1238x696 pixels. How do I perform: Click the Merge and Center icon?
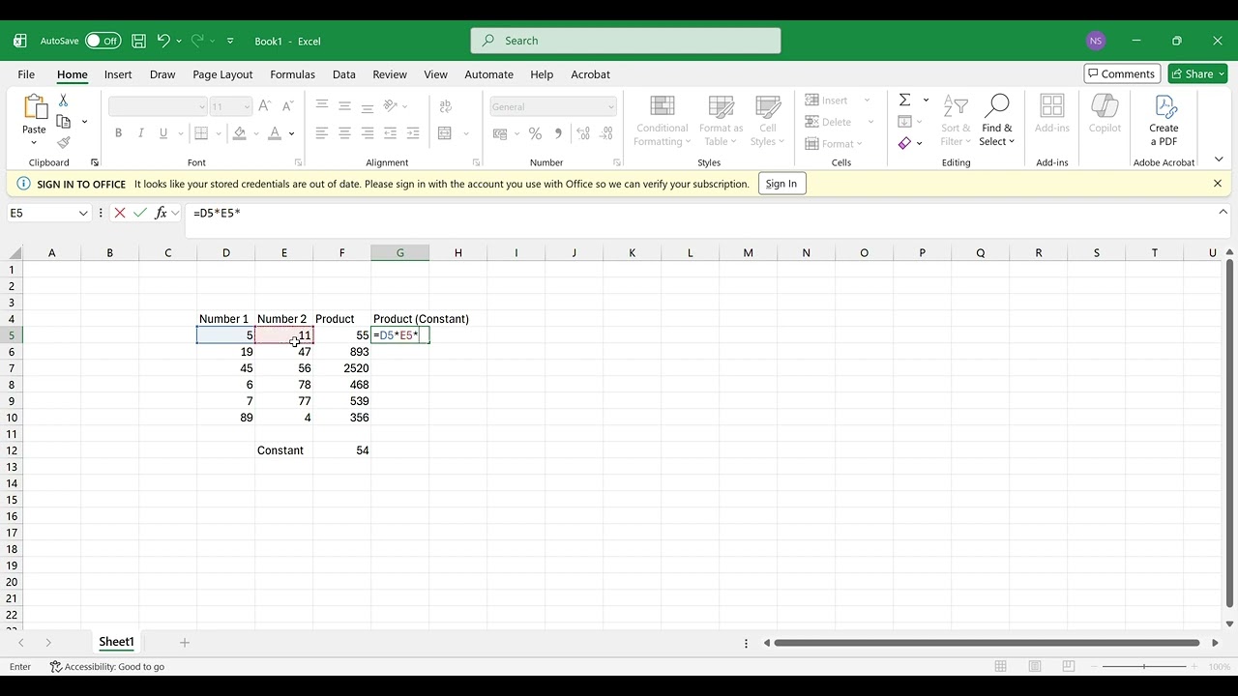click(445, 133)
